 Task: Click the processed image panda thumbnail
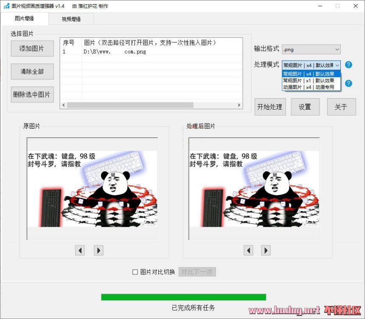pos(254,189)
